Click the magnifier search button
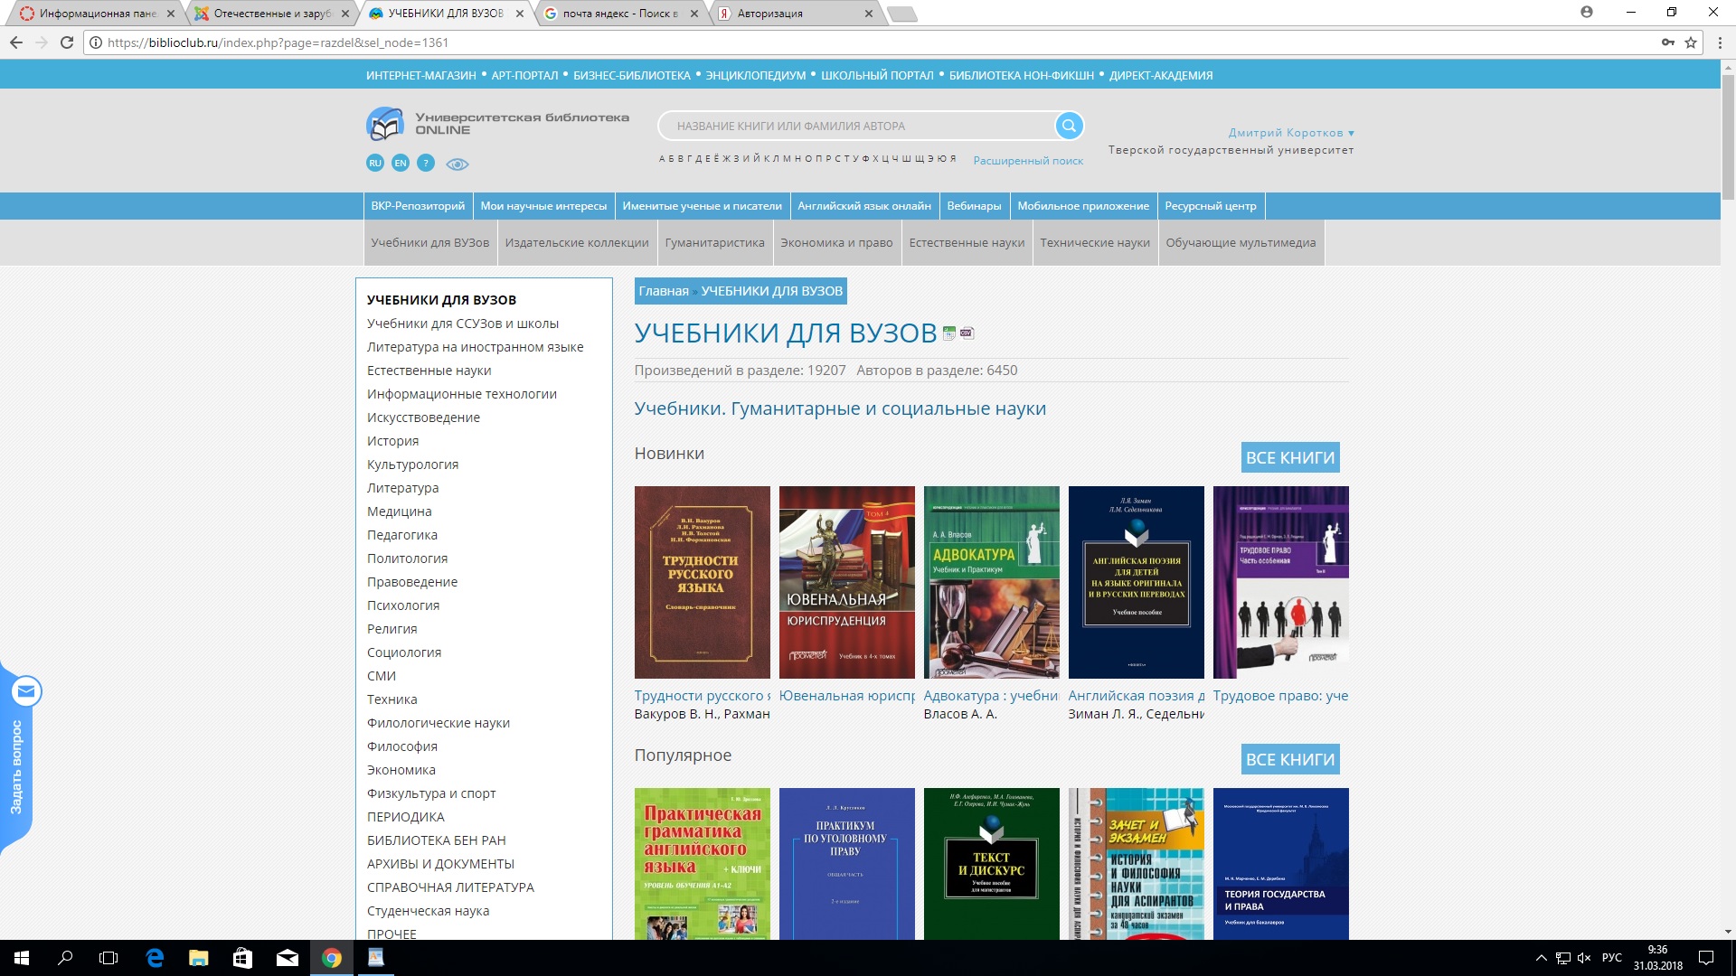 point(1069,126)
